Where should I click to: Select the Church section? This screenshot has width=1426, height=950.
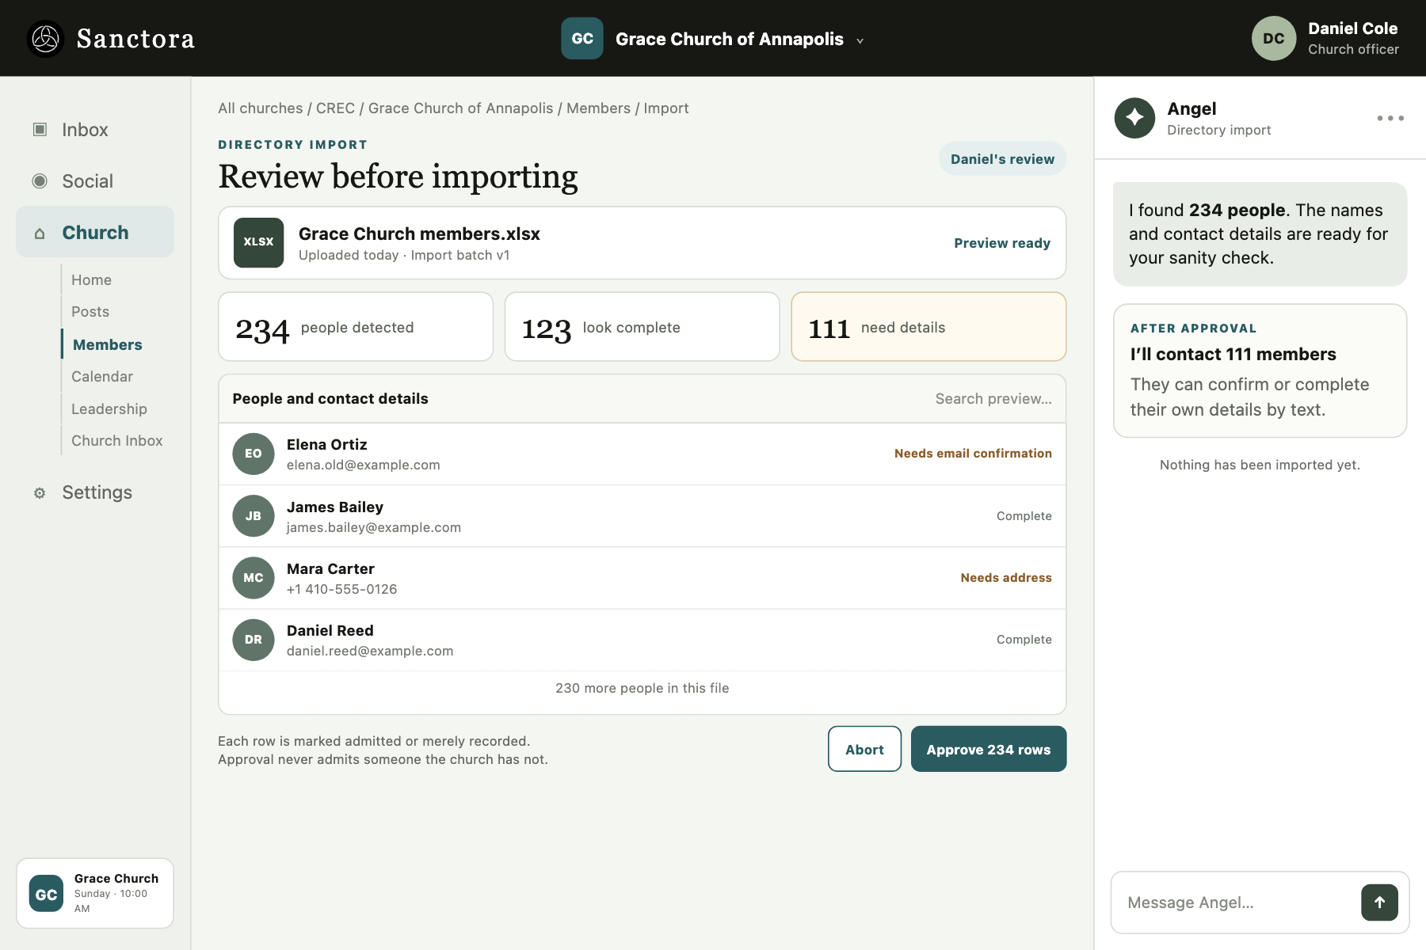point(95,232)
